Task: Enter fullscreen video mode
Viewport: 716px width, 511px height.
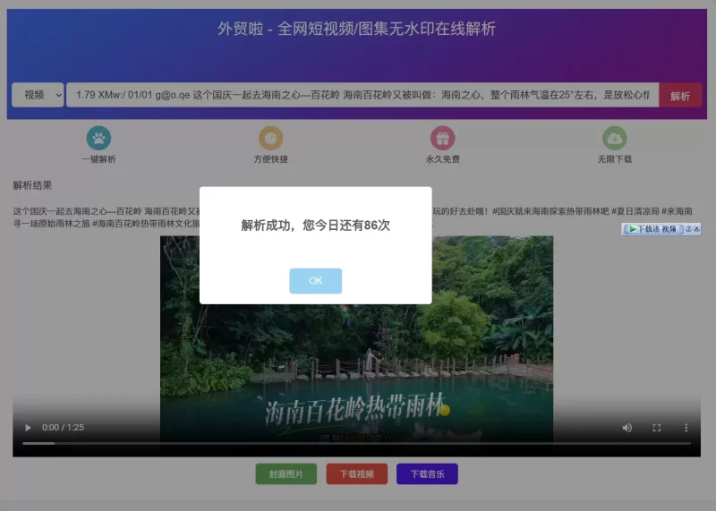Action: [657, 428]
